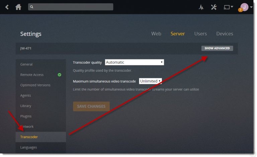Open the user avatar J menu
The height and width of the screenshot is (157, 257).
click(245, 7)
